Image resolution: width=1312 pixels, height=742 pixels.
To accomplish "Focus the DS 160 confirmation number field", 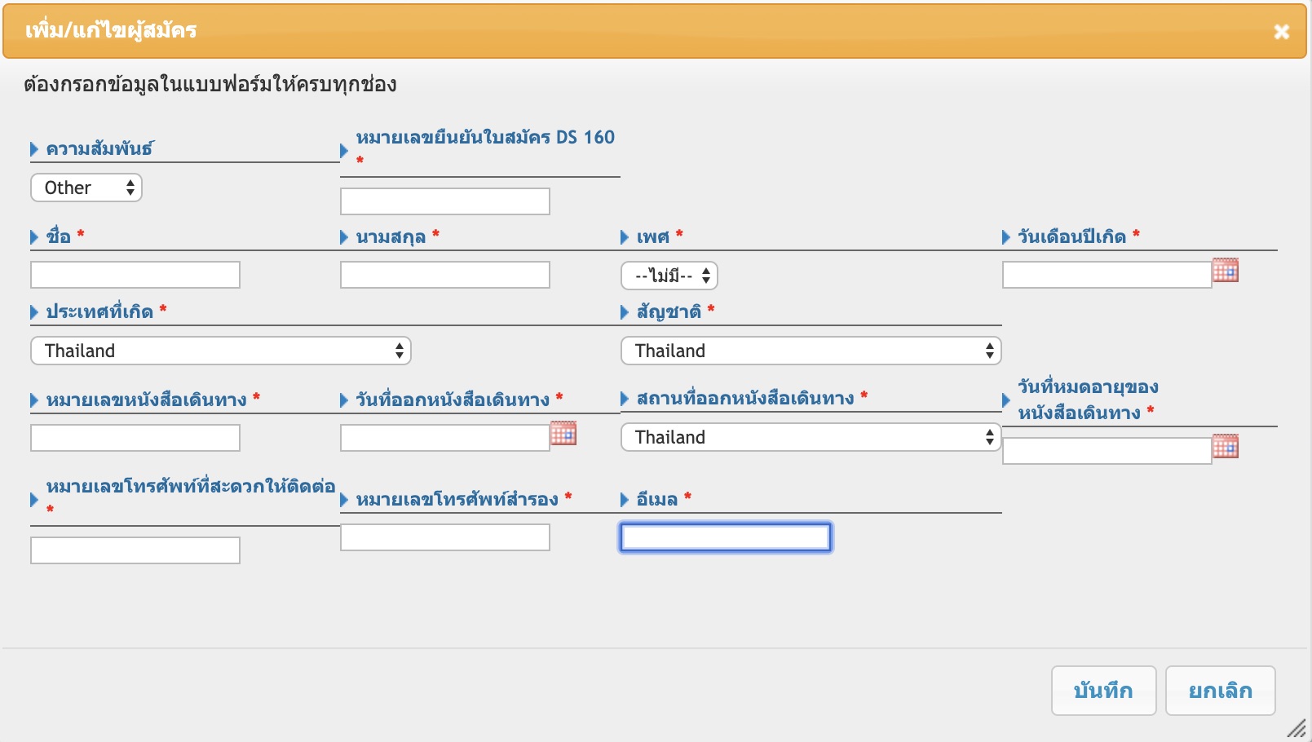I will [x=445, y=201].
